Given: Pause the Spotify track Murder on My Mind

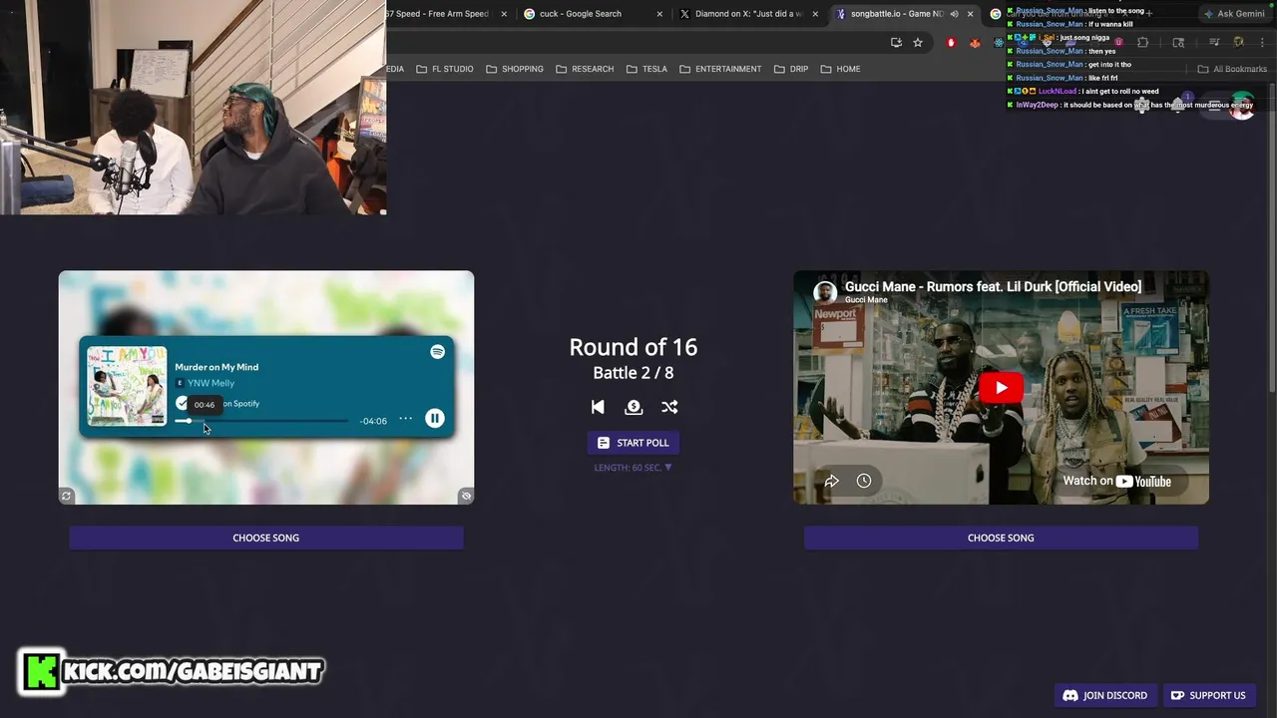Looking at the screenshot, I should click(x=435, y=419).
